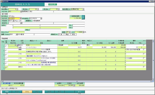The width and height of the screenshot is (155, 95).
Task: Click the grid vertical scrollbar down arrow
Action: (153, 79)
